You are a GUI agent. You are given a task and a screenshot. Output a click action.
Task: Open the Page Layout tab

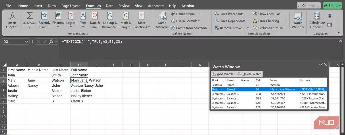71,6
